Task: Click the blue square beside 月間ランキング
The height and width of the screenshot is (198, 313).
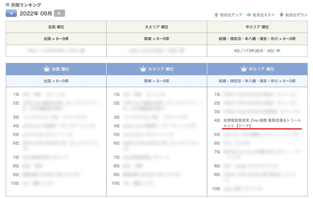Action: 8,5
